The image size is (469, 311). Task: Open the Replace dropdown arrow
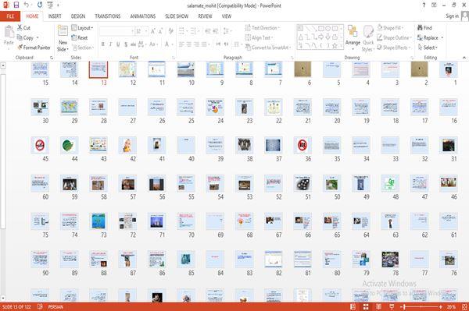(442, 38)
